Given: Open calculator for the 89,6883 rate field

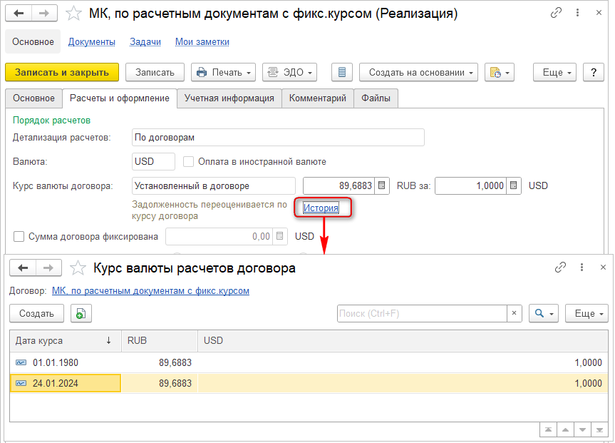Looking at the screenshot, I should click(382, 185).
